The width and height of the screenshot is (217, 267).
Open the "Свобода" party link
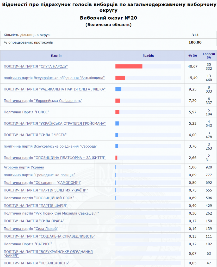(51, 146)
